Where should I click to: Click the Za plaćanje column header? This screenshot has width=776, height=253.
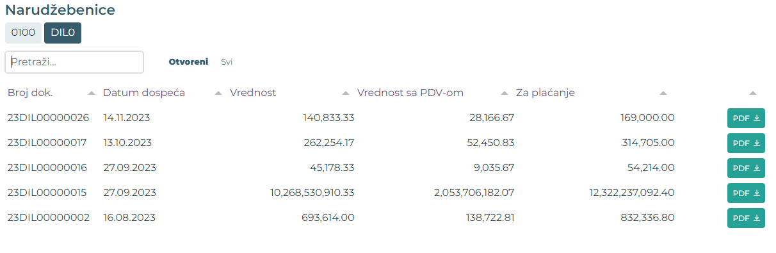(546, 93)
